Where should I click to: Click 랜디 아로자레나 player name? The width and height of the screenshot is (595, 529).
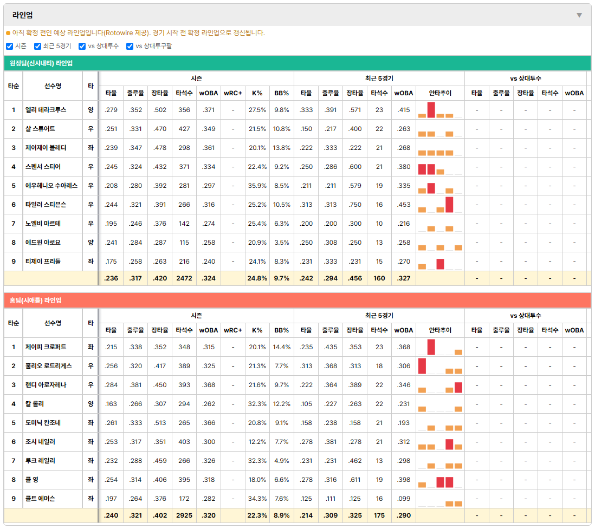coord(46,385)
